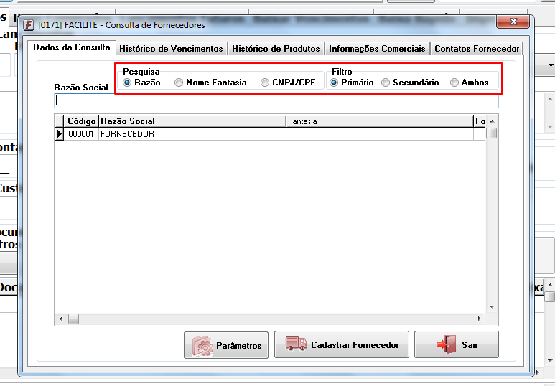Click inside the Razão Social search field

[276, 101]
